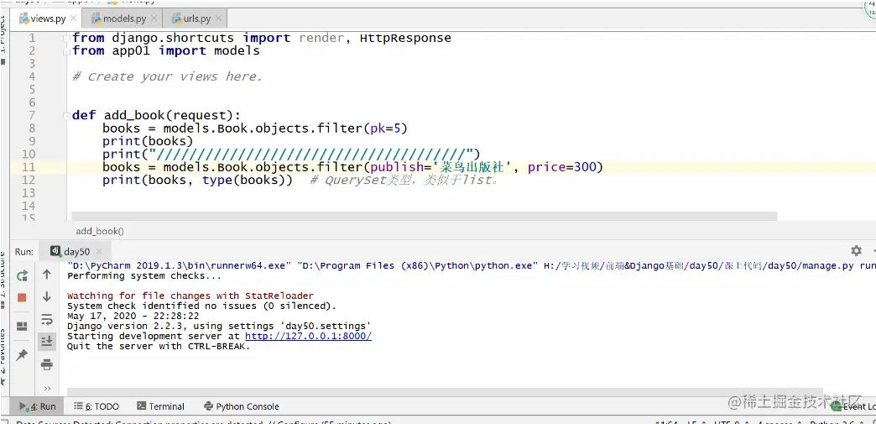Stop the running server with the red square
Viewport: 876px width, 424px height.
click(x=22, y=297)
